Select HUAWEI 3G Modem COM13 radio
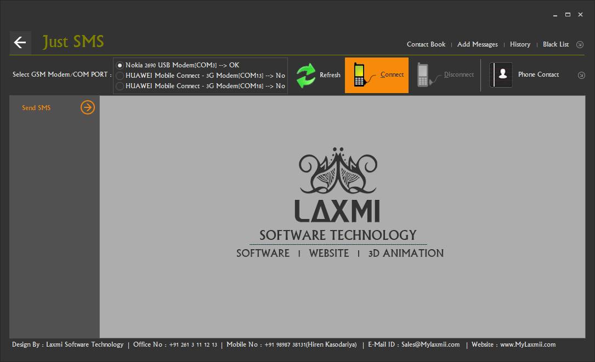595x362 pixels. point(120,76)
